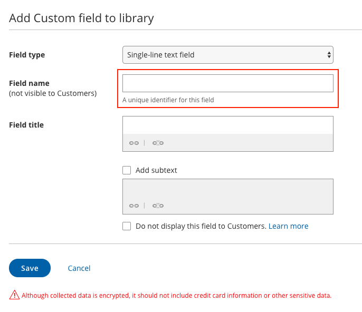
Task: Click the red warning triangle icon
Action: [x=14, y=295]
